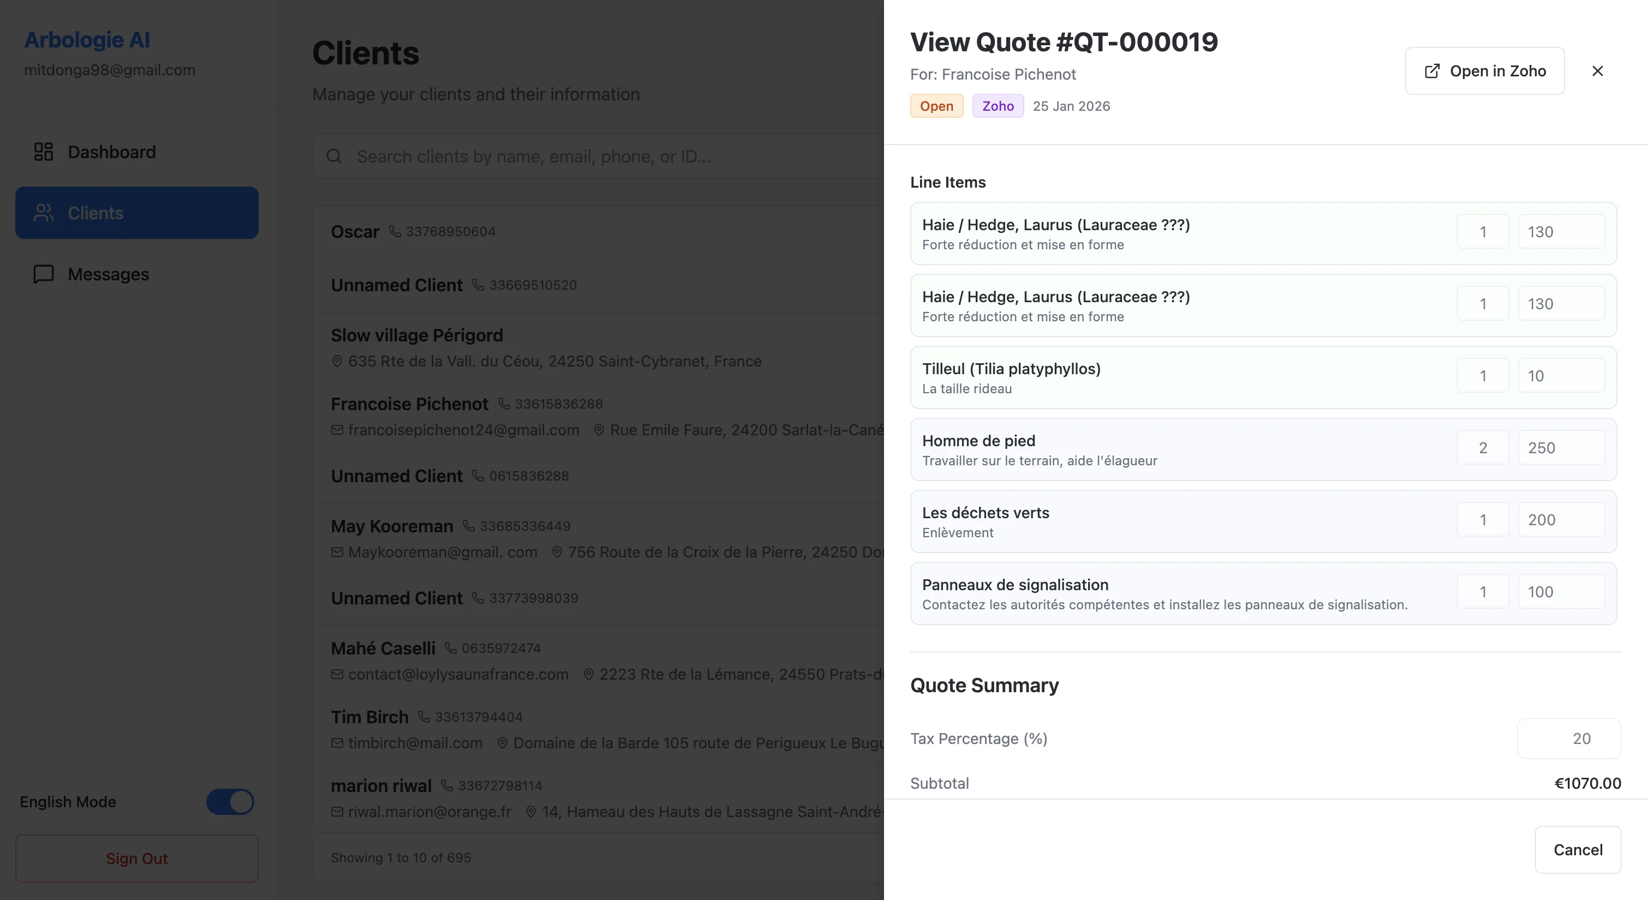Toggle the English Mode switch
The height and width of the screenshot is (900, 1648).
pyautogui.click(x=230, y=801)
